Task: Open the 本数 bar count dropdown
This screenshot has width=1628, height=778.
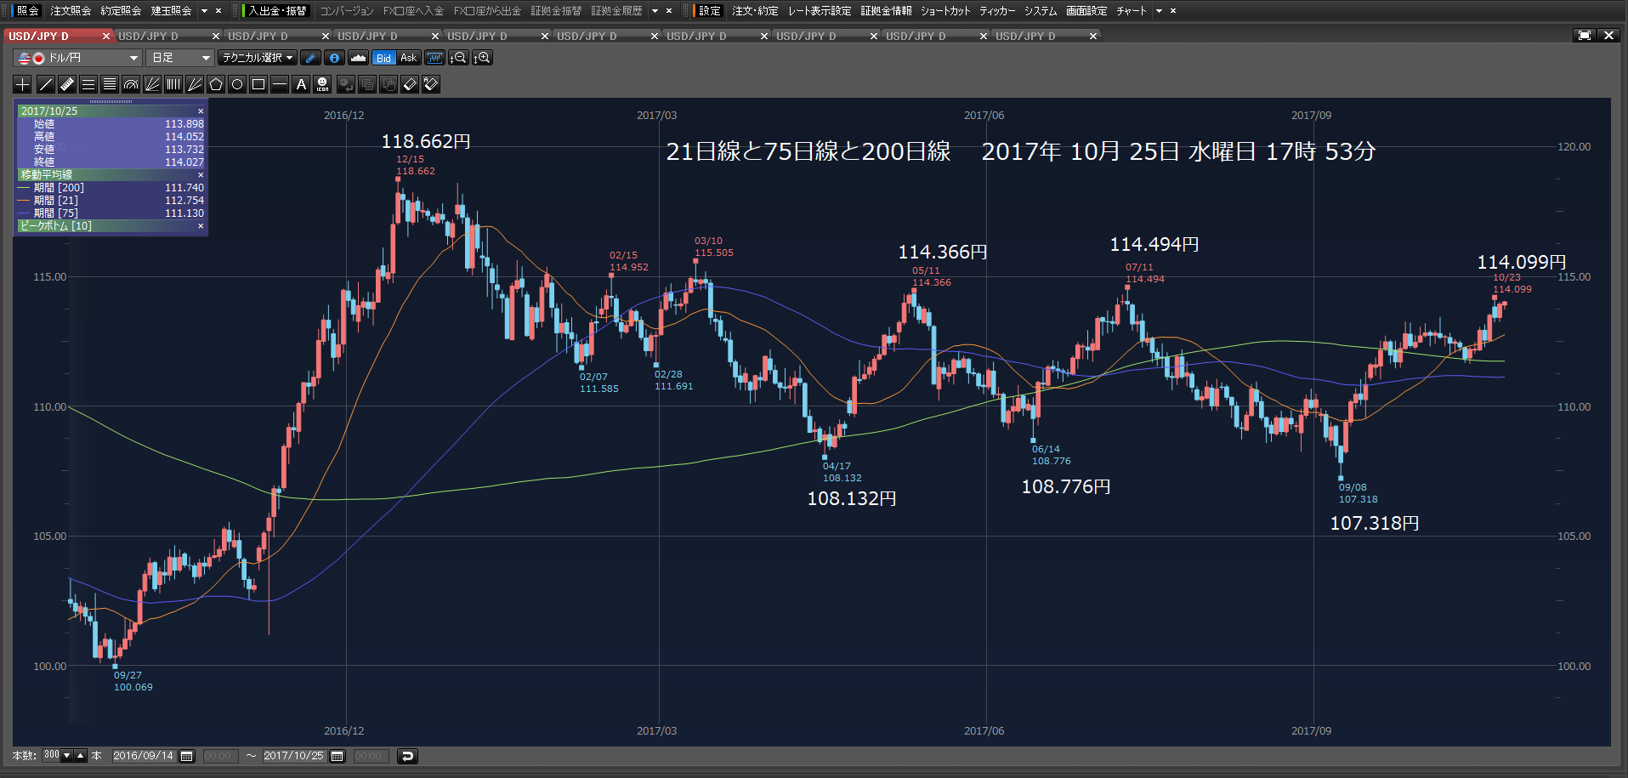Action: click(67, 755)
